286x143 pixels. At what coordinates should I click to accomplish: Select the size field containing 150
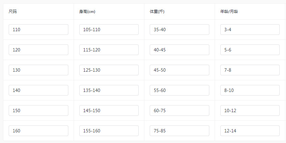coord(38,110)
